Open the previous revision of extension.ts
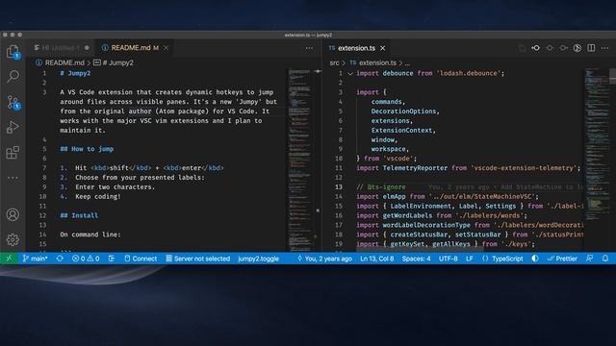 coord(535,48)
